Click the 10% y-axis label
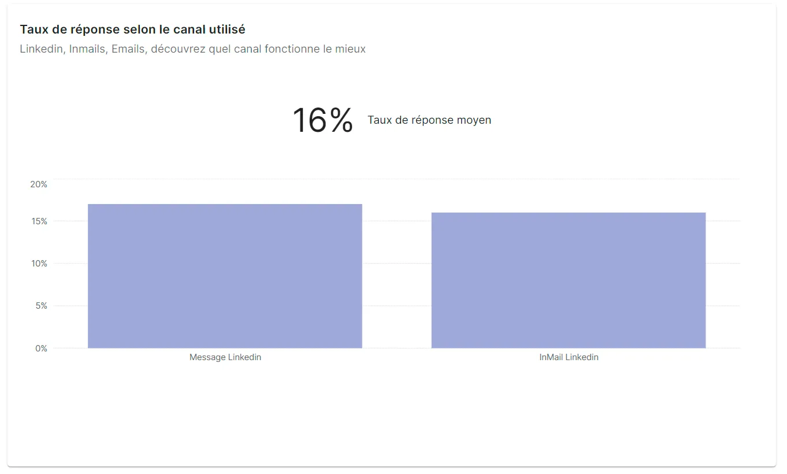Screen dimensions: 787x474 pyautogui.click(x=39, y=264)
